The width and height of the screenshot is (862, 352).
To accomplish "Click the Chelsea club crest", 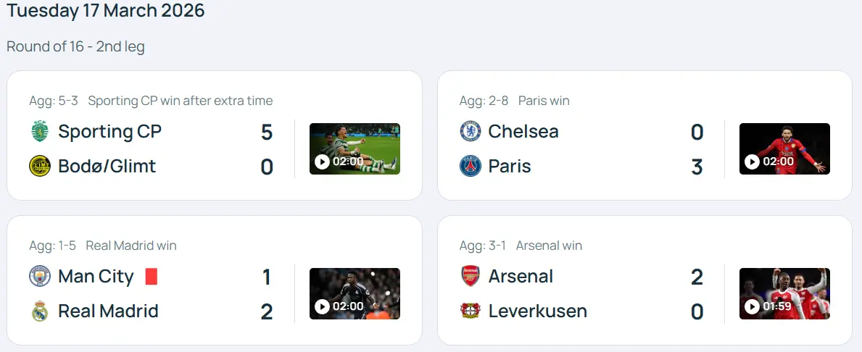I will coord(470,131).
